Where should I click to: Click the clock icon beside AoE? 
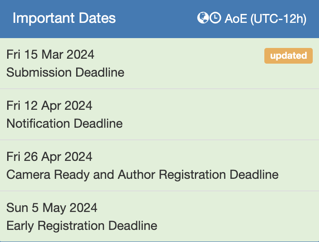[x=216, y=18]
